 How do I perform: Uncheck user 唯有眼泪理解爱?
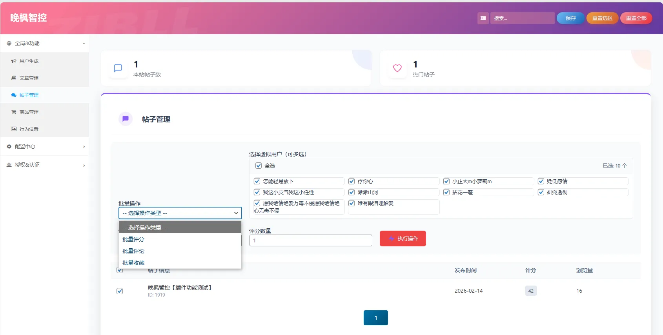point(352,203)
